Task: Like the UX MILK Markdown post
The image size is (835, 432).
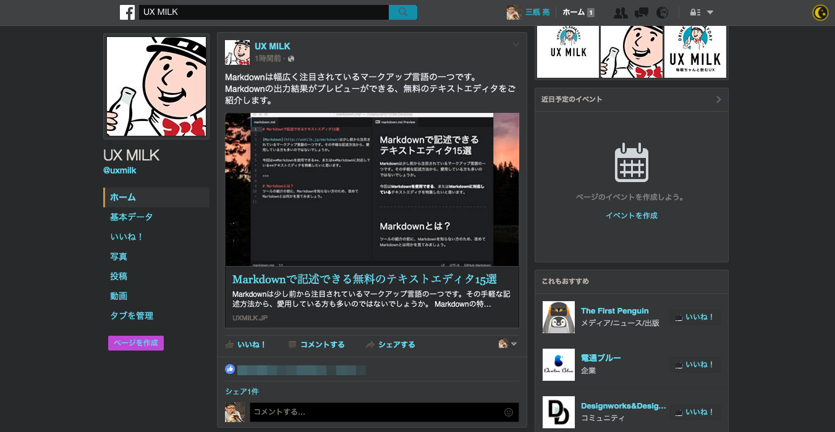Action: click(x=246, y=345)
